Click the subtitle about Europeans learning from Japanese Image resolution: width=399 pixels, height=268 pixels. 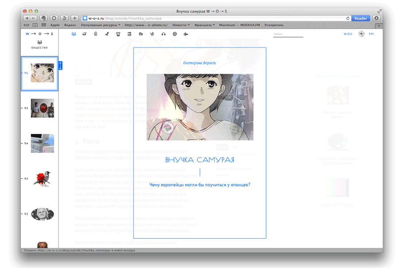click(200, 185)
